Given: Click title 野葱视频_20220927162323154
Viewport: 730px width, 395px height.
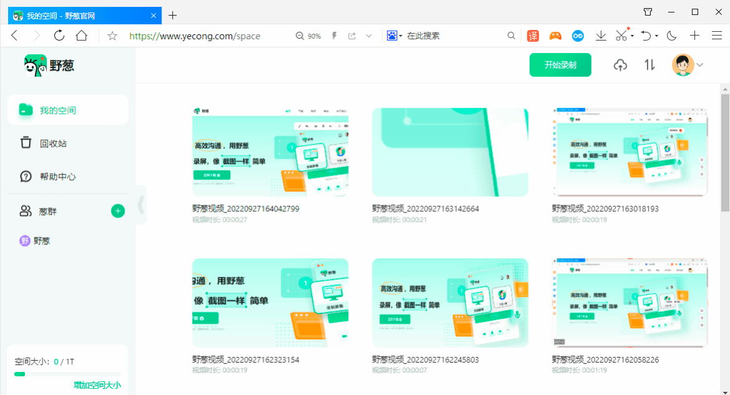Looking at the screenshot, I should pyautogui.click(x=246, y=359).
